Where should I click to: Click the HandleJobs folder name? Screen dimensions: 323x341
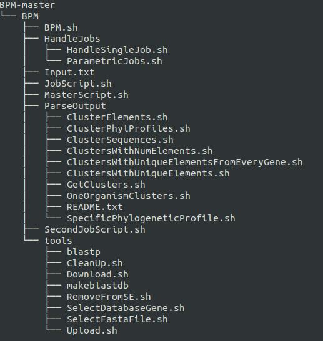pos(72,39)
